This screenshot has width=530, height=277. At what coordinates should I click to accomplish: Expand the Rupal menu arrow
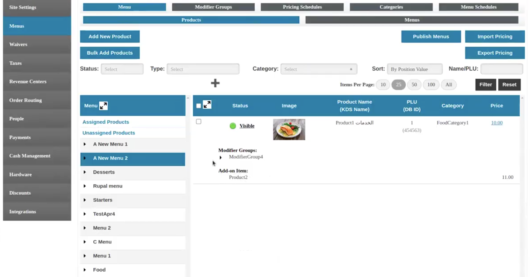(85, 186)
